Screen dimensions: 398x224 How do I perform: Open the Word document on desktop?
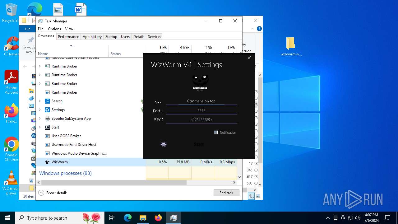pyautogui.click(x=81, y=10)
